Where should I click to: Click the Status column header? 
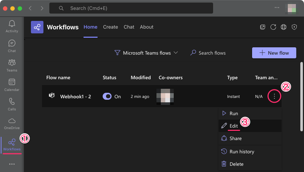pos(110,77)
